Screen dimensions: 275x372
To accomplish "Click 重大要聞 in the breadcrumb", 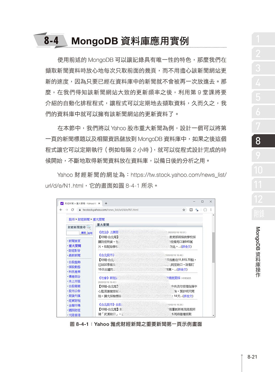I will point(99,219).
